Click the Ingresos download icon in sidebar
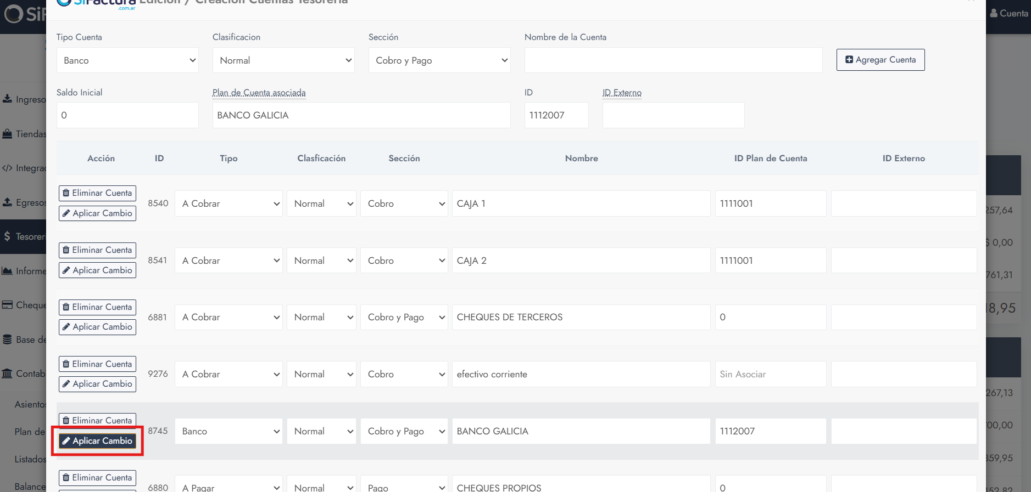Viewport: 1031px width, 492px height. point(7,99)
